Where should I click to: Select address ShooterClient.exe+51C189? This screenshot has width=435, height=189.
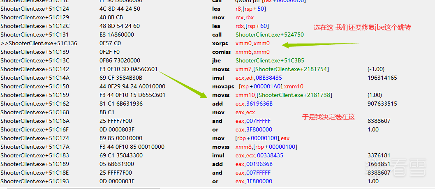[x=35, y=164]
